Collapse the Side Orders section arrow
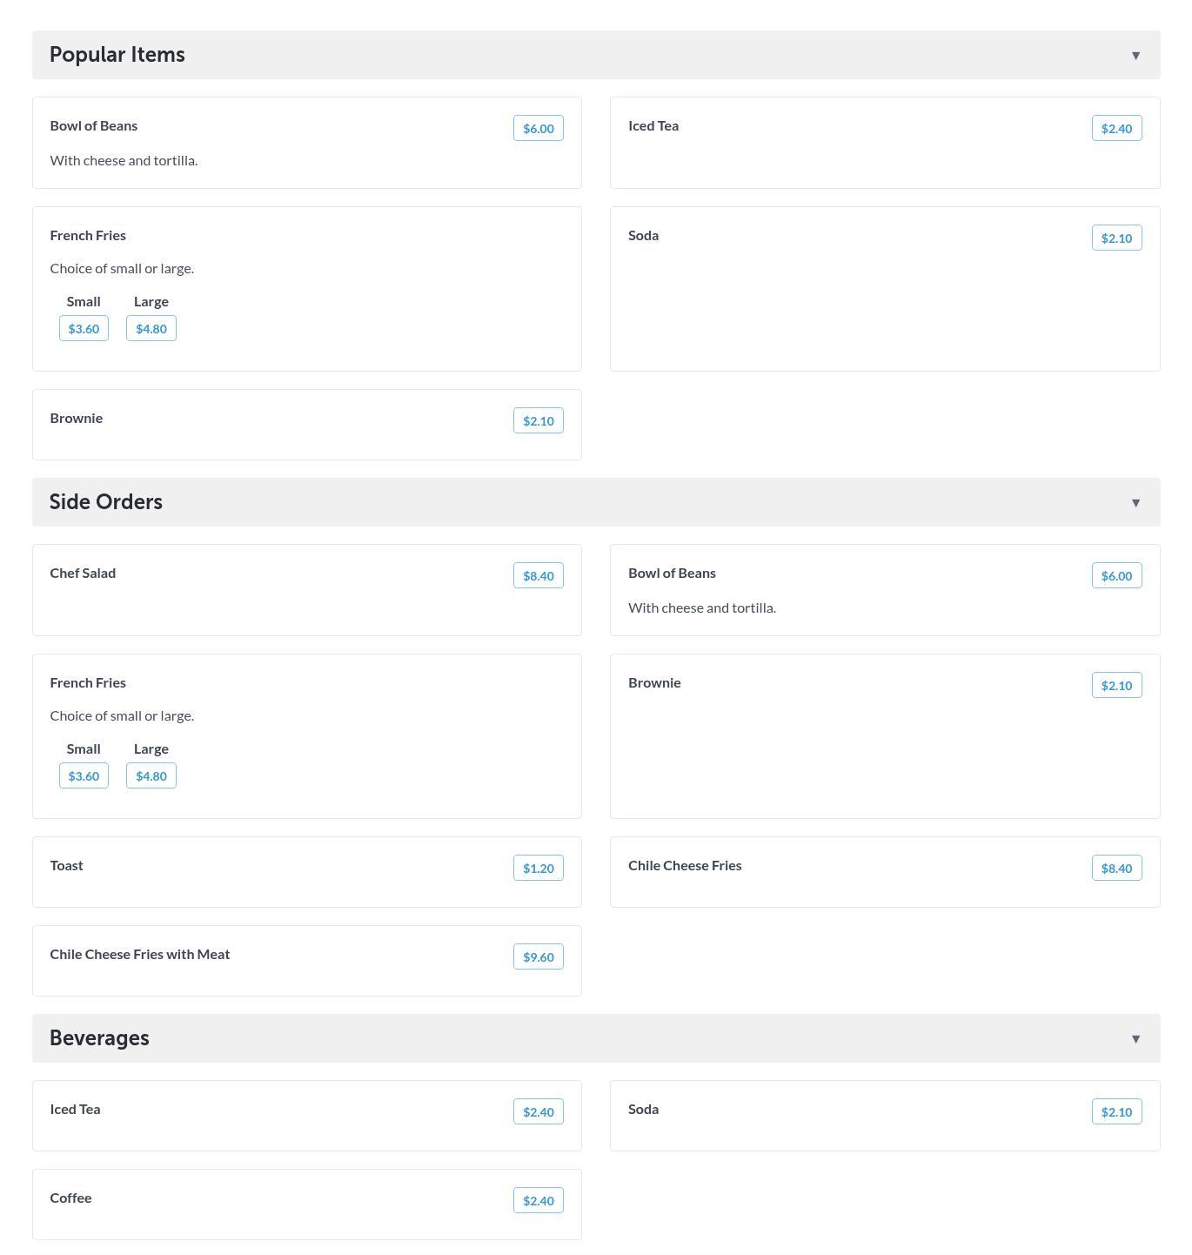The width and height of the screenshot is (1192, 1255). [1135, 503]
